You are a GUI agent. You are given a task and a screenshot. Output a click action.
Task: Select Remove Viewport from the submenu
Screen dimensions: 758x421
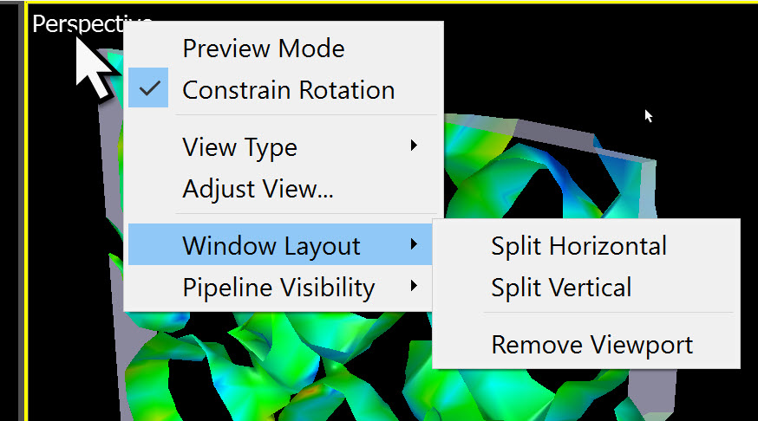pos(591,345)
